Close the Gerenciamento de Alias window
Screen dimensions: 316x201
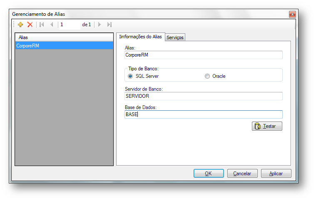click(x=292, y=14)
